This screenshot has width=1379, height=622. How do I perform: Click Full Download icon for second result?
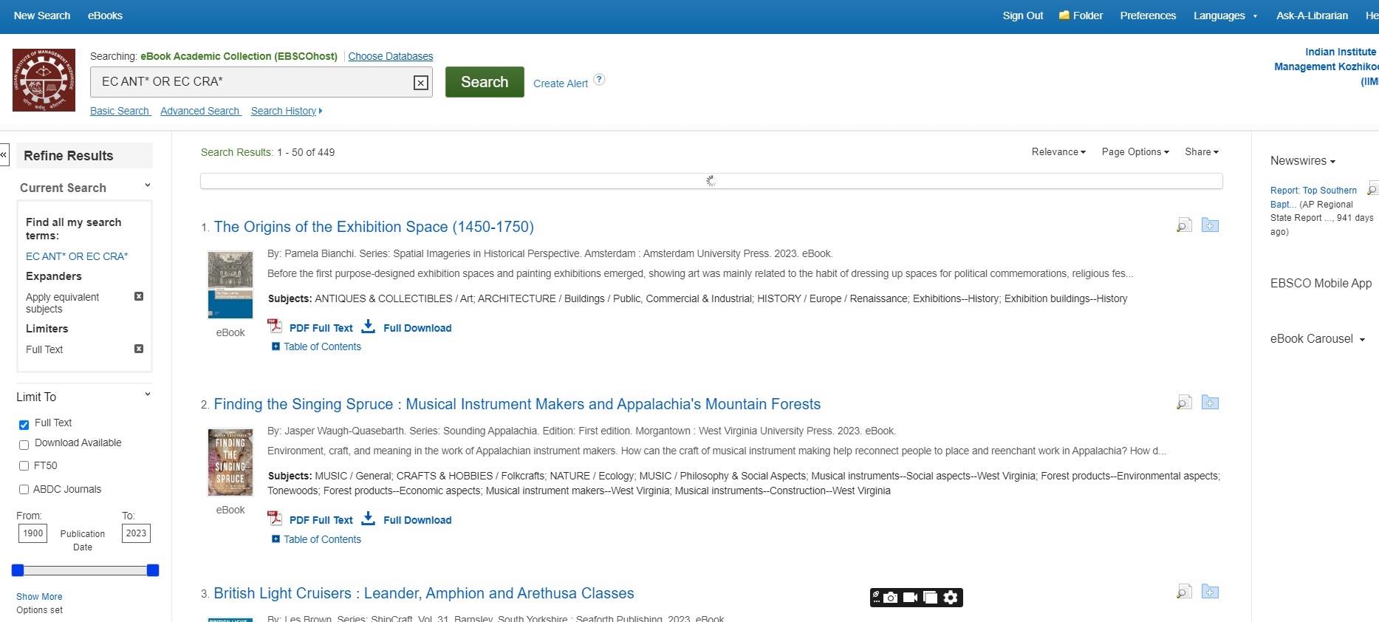[x=369, y=519]
